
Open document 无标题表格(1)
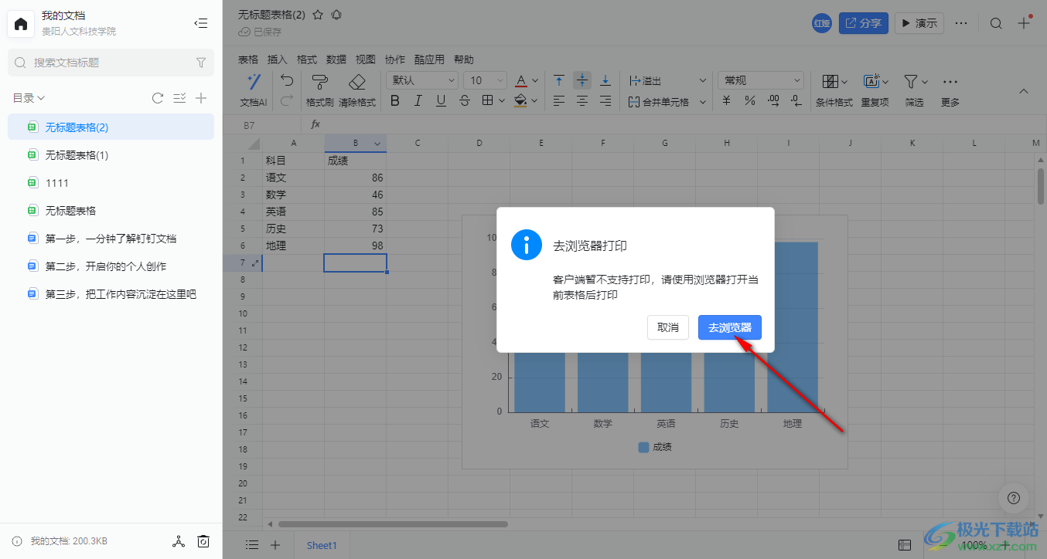coord(111,154)
